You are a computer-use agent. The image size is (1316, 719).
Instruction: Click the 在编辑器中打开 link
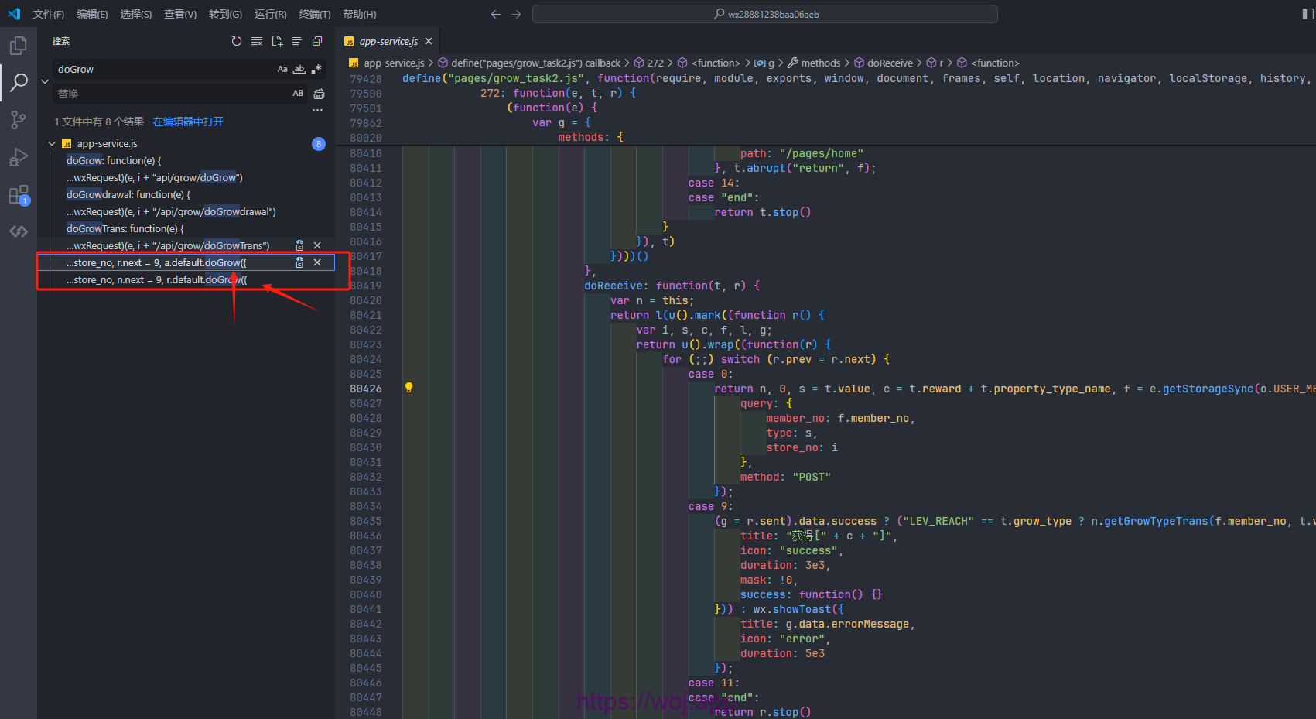click(188, 122)
